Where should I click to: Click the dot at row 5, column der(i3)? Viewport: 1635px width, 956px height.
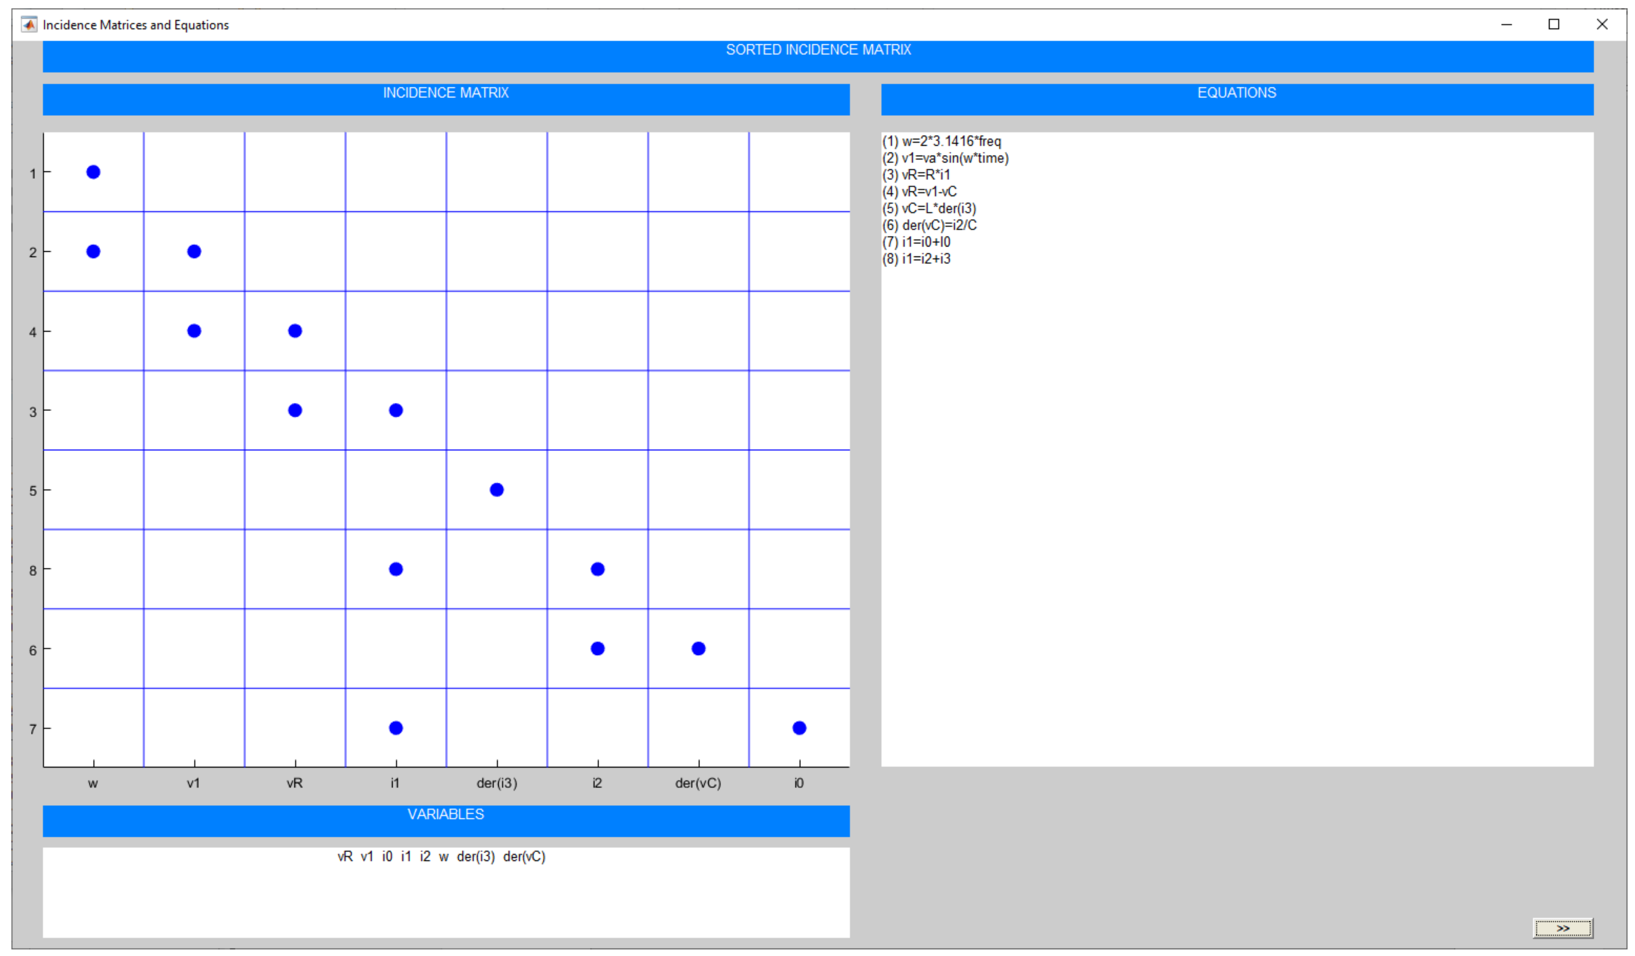click(497, 490)
